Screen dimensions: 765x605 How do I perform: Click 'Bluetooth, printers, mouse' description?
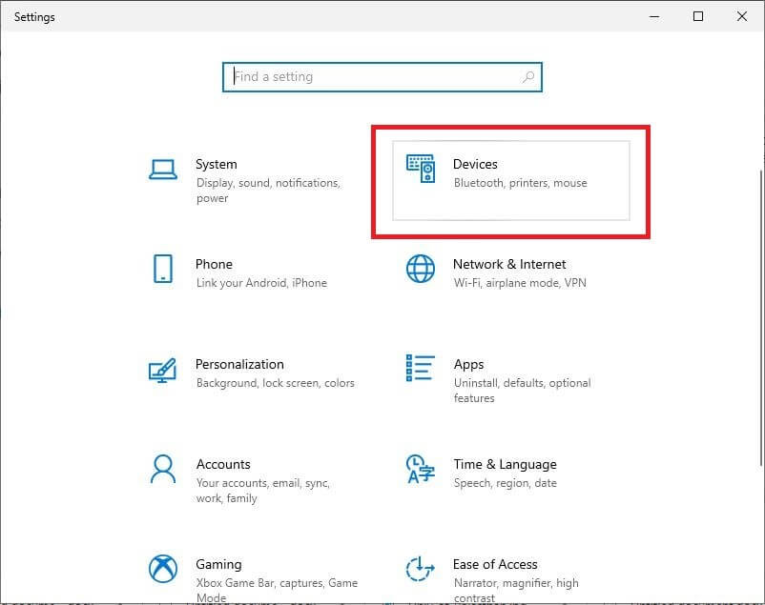pos(521,183)
